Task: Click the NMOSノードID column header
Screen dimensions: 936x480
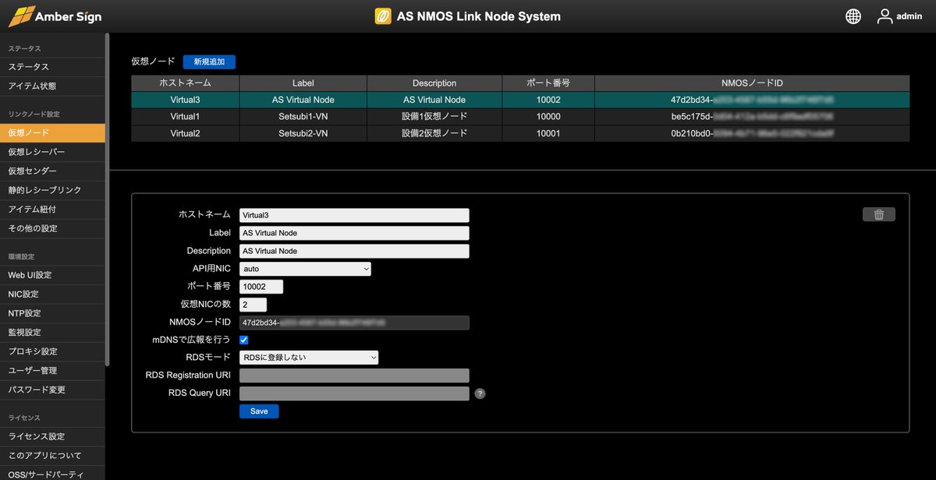Action: coord(752,83)
